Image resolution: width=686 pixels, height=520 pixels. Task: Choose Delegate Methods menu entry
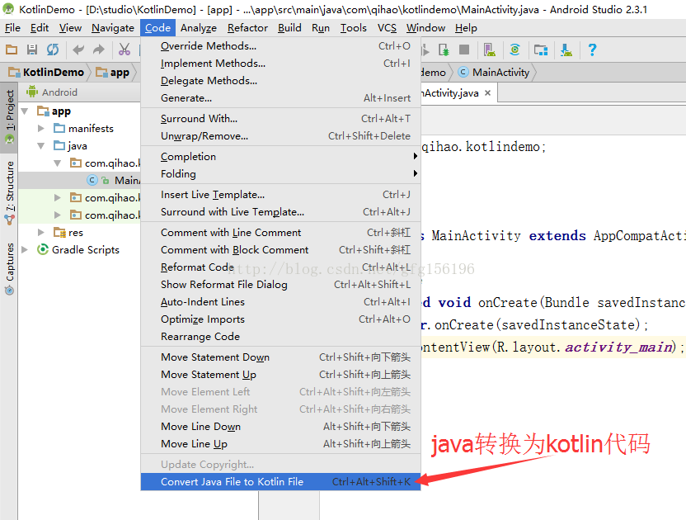point(280,81)
